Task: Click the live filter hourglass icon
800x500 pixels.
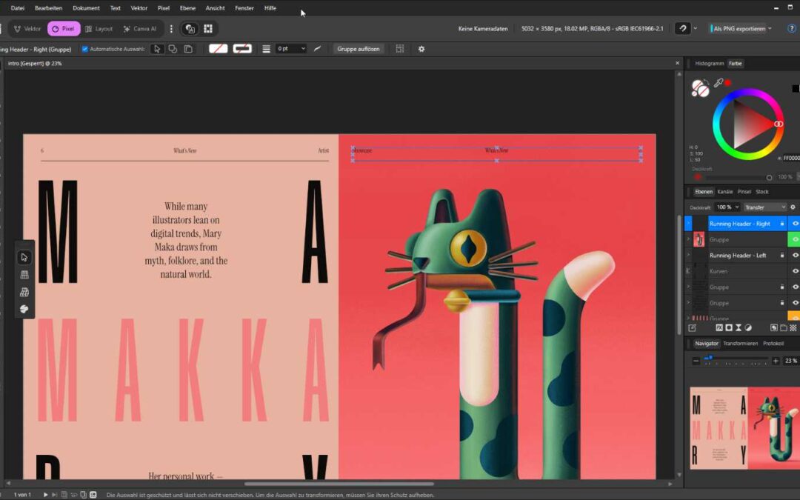Action: click(x=739, y=328)
